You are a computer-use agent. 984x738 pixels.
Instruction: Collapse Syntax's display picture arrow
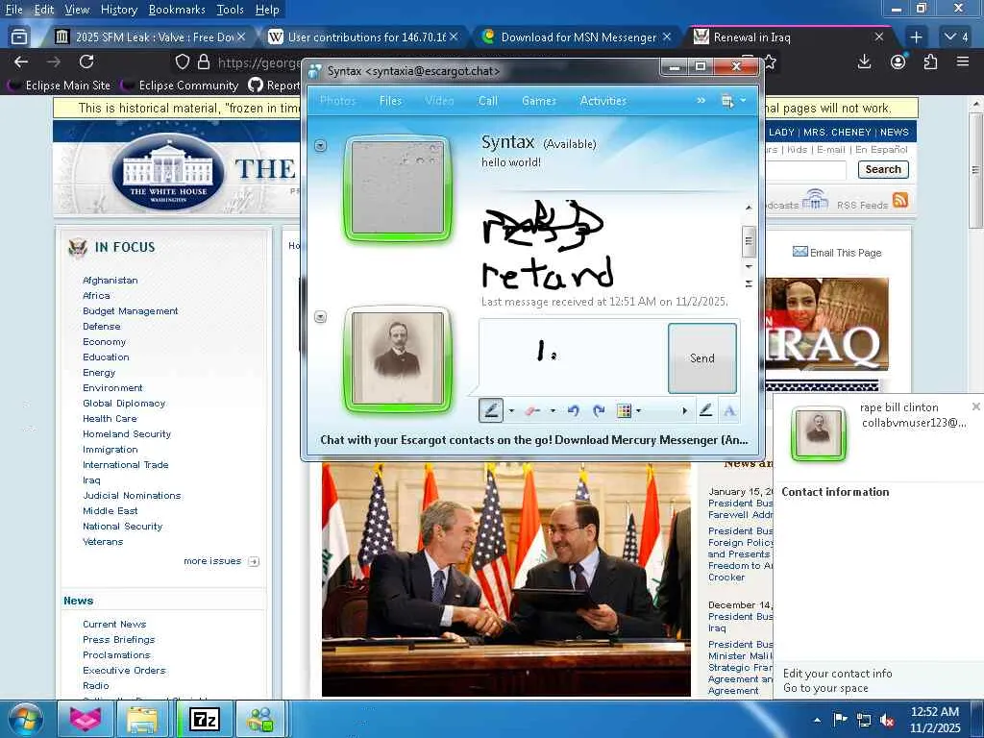pyautogui.click(x=321, y=146)
